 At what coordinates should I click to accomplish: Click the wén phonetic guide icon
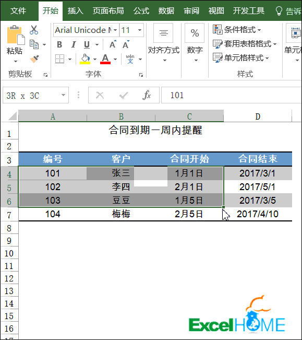130,59
